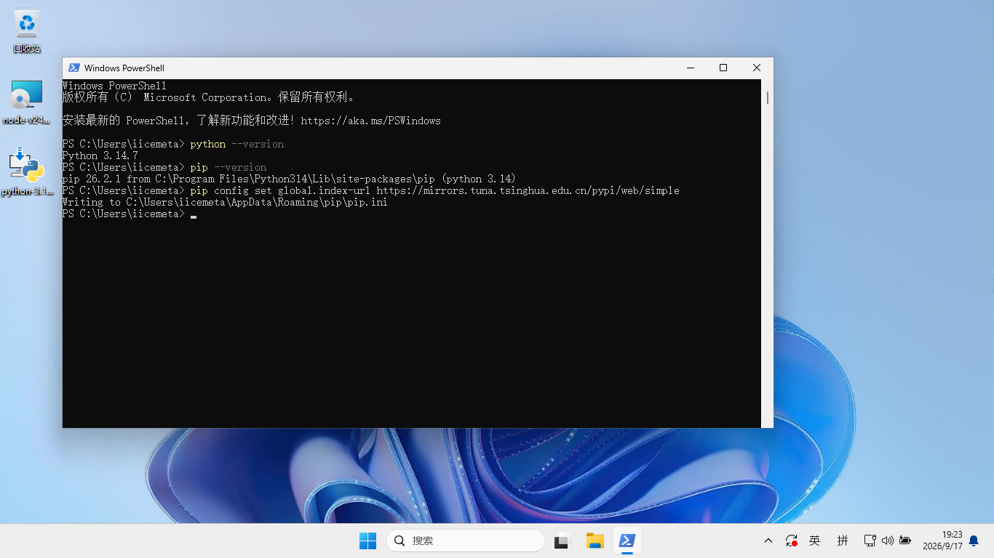Click the https://aka.ms/PSWindows URL
Screen dimensions: 994x558
click(x=370, y=121)
